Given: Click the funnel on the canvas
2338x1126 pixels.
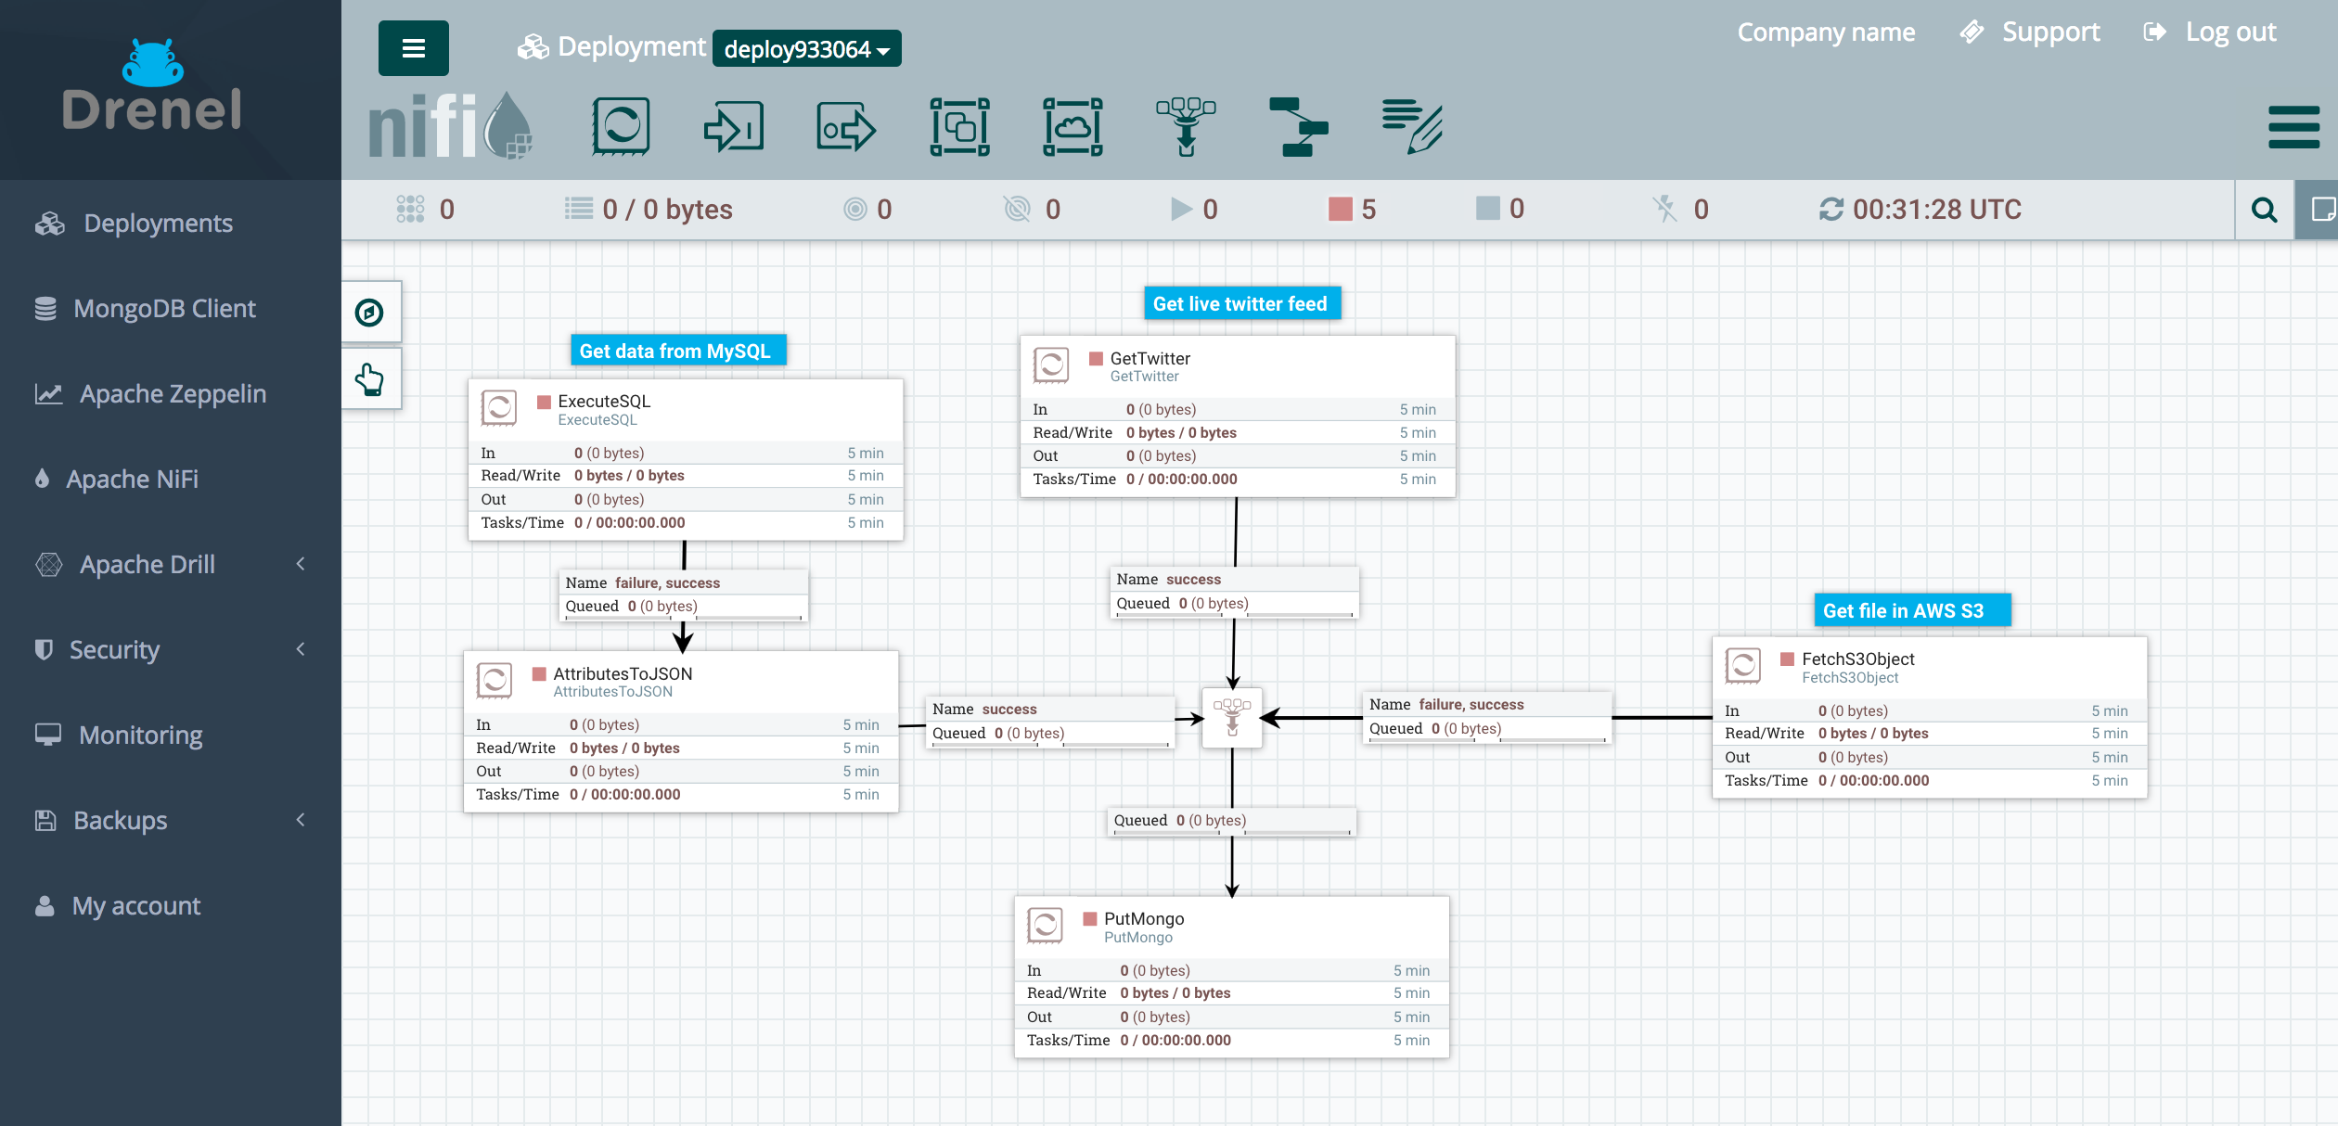Looking at the screenshot, I should (x=1232, y=718).
